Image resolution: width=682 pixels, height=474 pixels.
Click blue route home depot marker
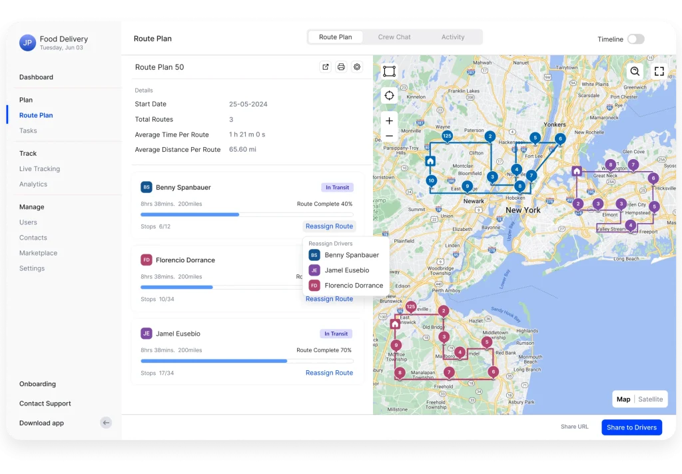pyautogui.click(x=430, y=161)
